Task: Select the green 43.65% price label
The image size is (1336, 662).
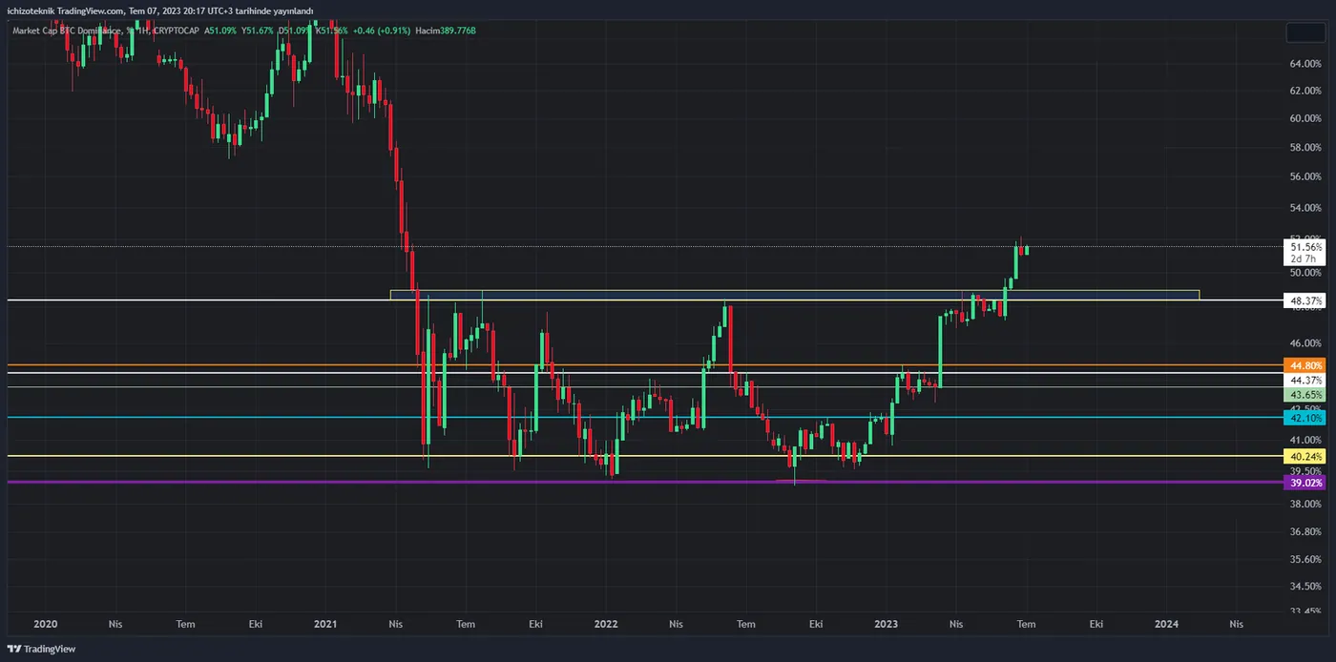Action: pos(1306,394)
